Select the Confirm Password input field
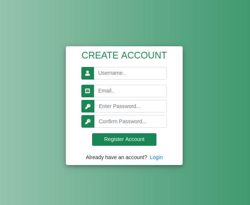The image size is (250, 205). [131, 121]
